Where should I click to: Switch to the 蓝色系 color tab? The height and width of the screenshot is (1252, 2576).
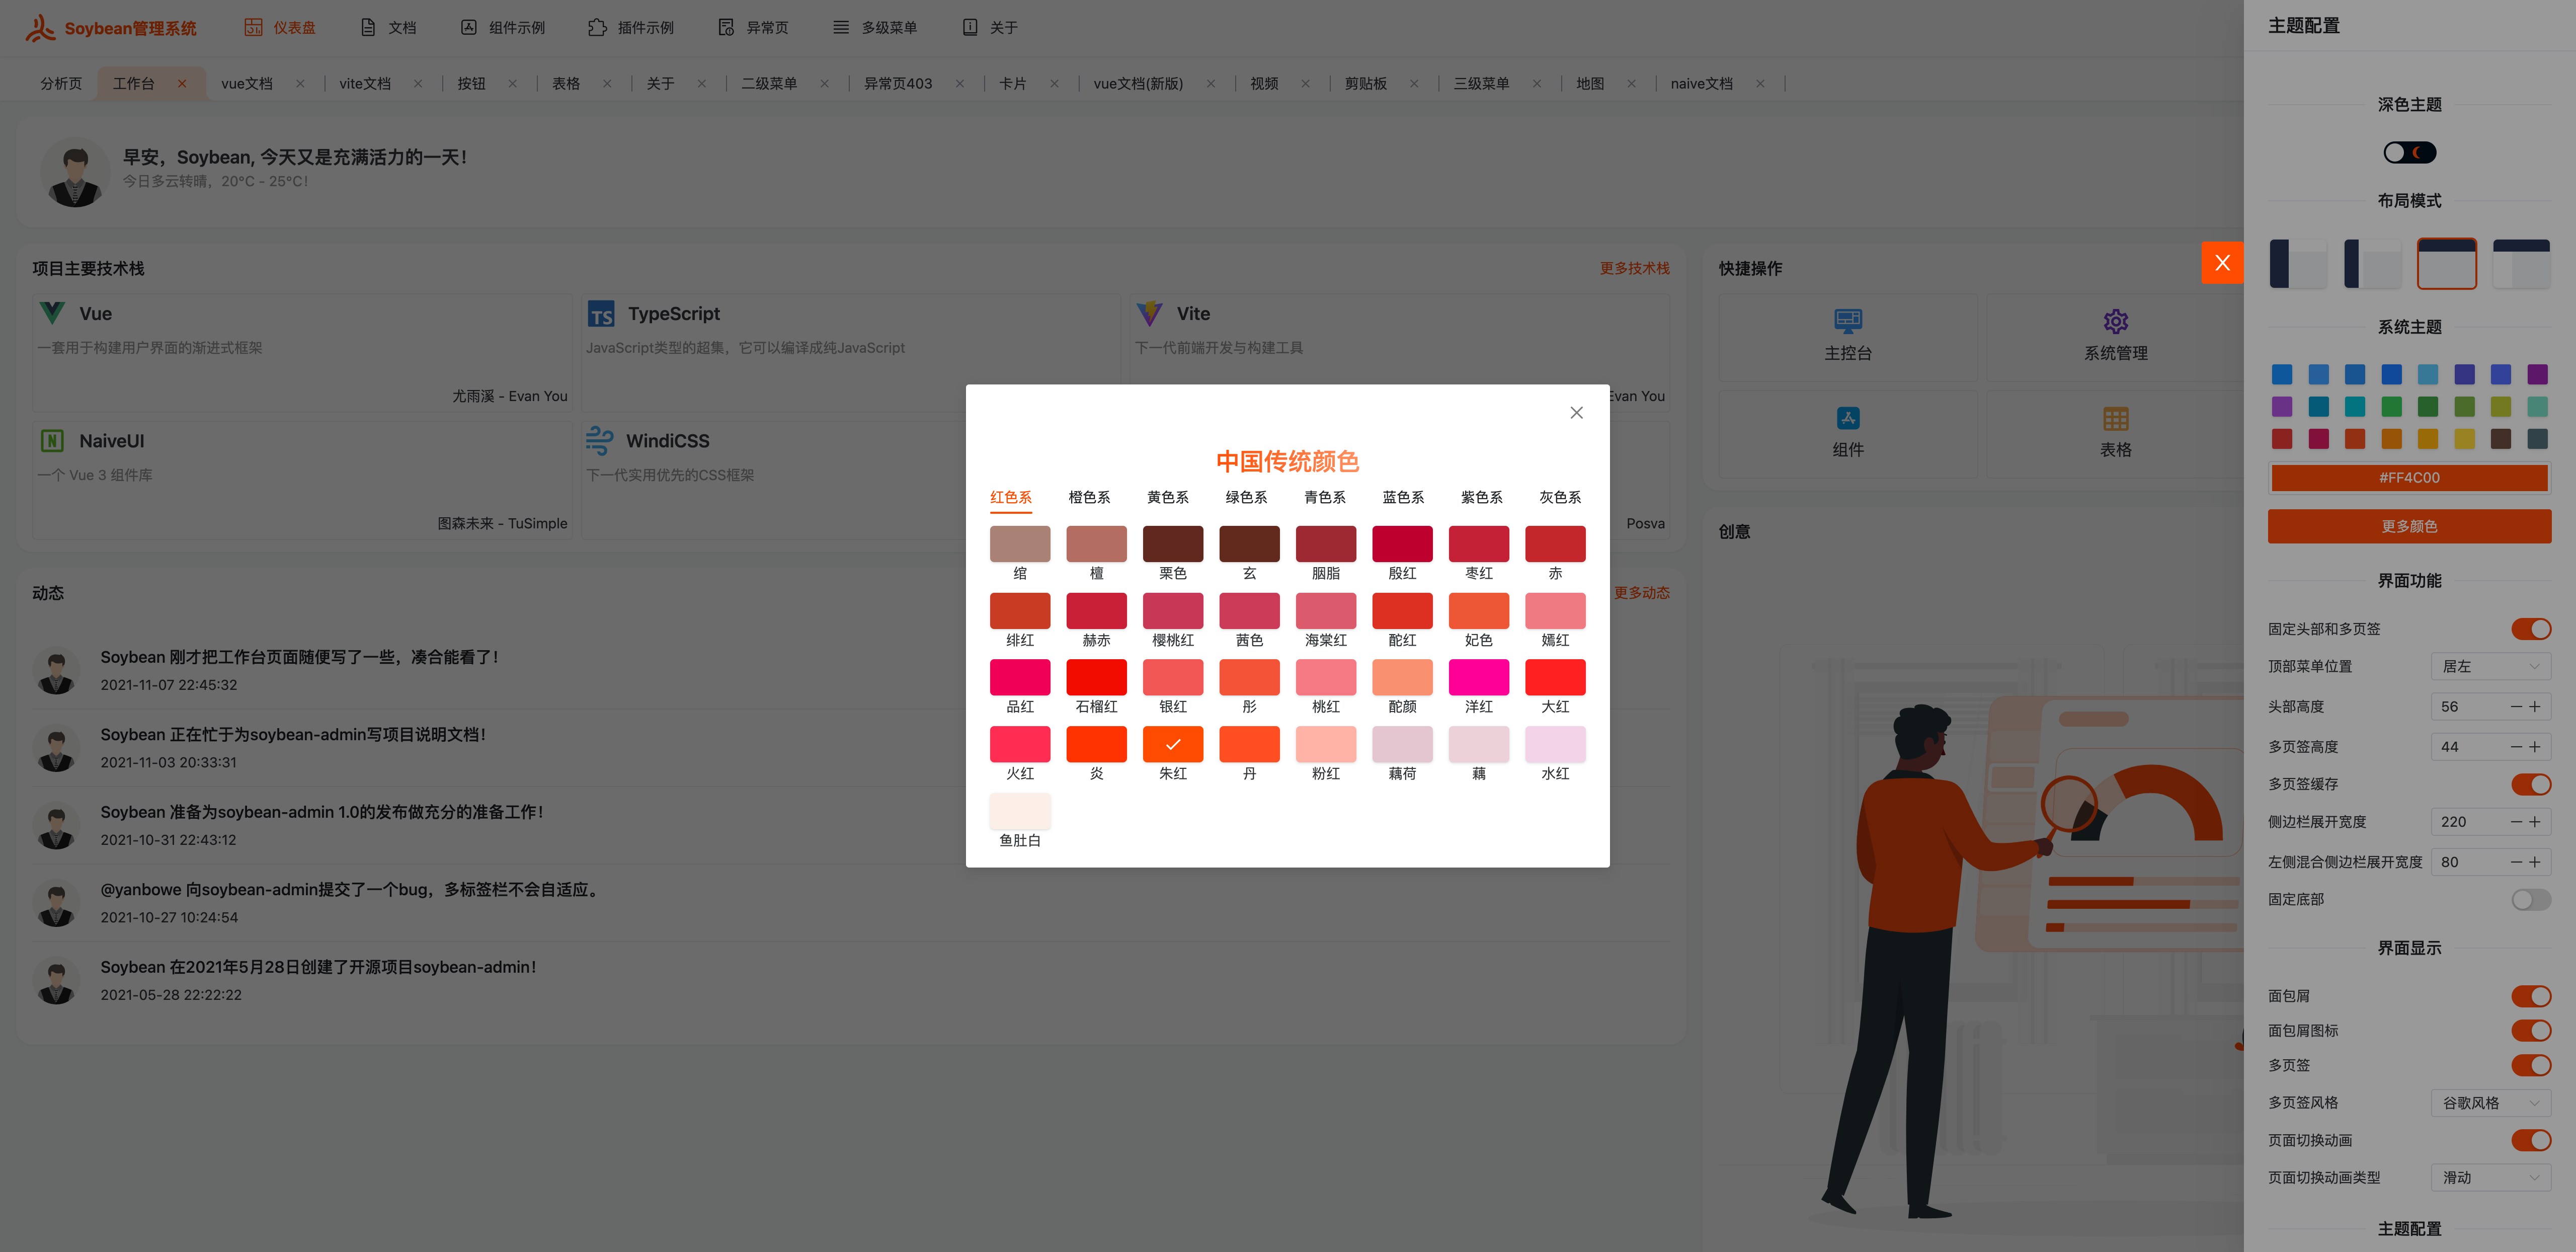[1403, 497]
